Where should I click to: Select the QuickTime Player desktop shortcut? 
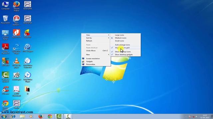[16, 49]
